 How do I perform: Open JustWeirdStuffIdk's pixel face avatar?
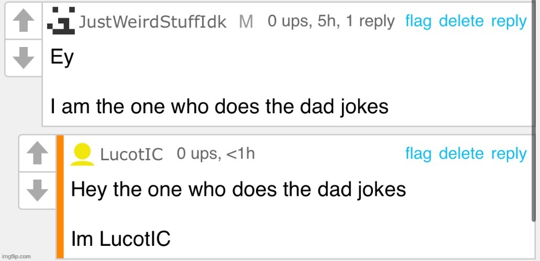(61, 20)
